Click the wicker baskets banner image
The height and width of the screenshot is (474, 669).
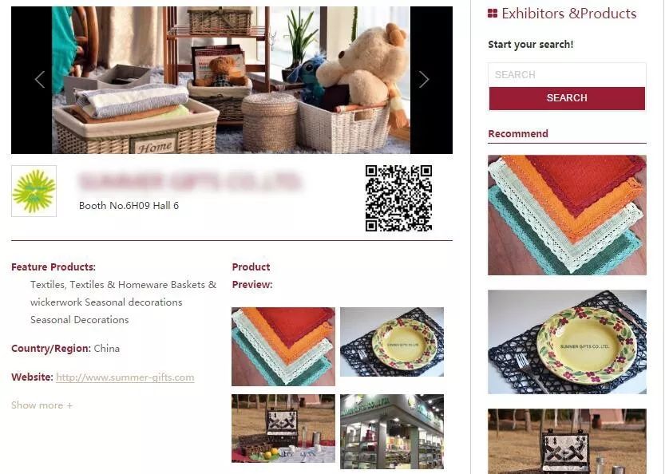pyautogui.click(x=231, y=81)
